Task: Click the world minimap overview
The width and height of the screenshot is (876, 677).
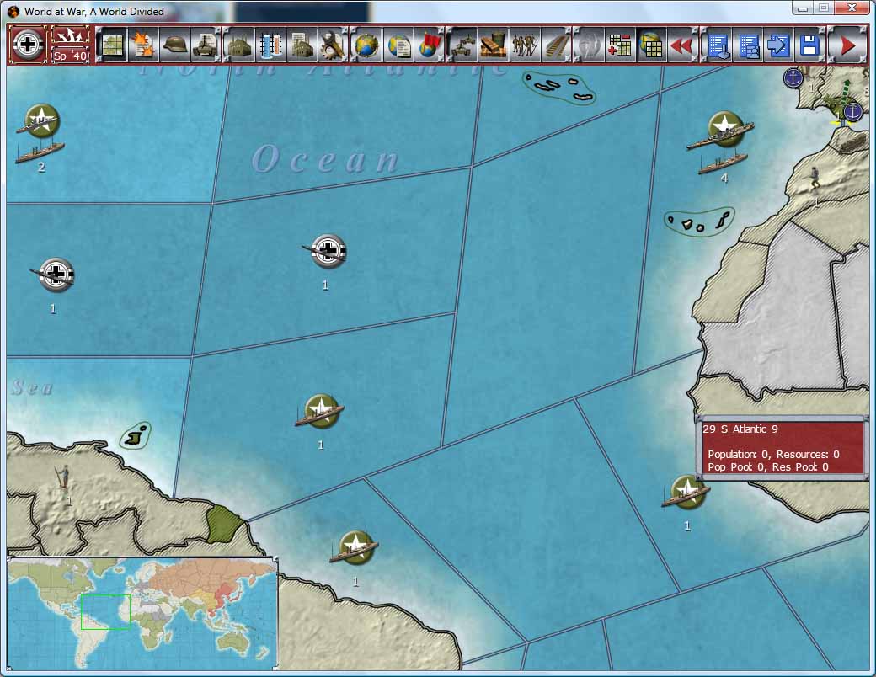Action: (142, 613)
